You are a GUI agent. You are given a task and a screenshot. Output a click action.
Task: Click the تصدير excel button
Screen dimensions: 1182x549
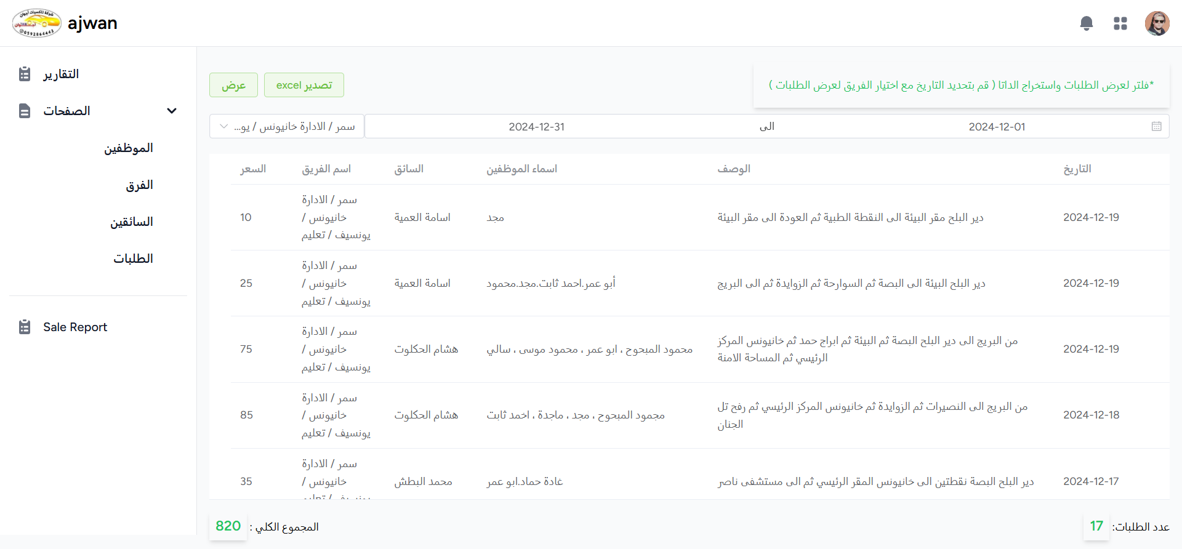click(304, 85)
